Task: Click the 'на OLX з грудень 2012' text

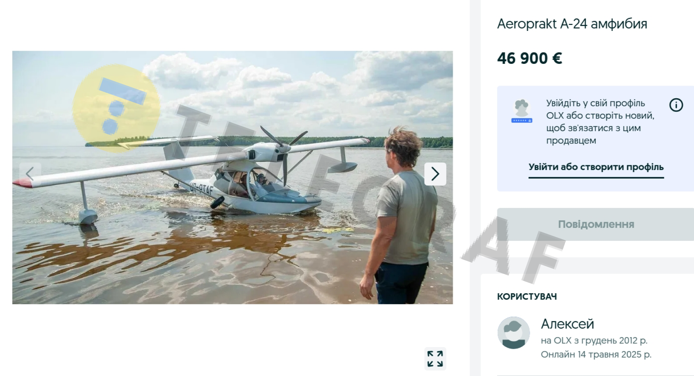Action: tap(594, 340)
